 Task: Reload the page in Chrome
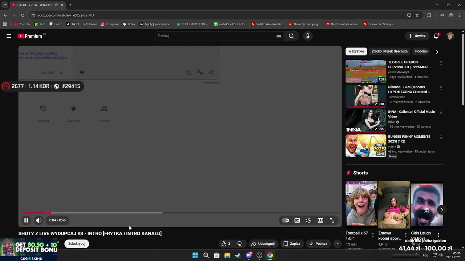click(23, 15)
